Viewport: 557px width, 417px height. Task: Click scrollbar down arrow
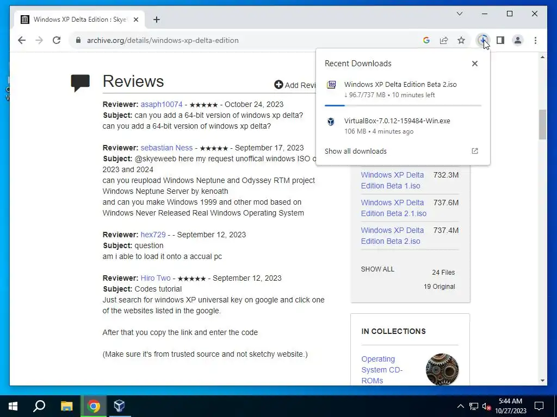click(x=542, y=381)
